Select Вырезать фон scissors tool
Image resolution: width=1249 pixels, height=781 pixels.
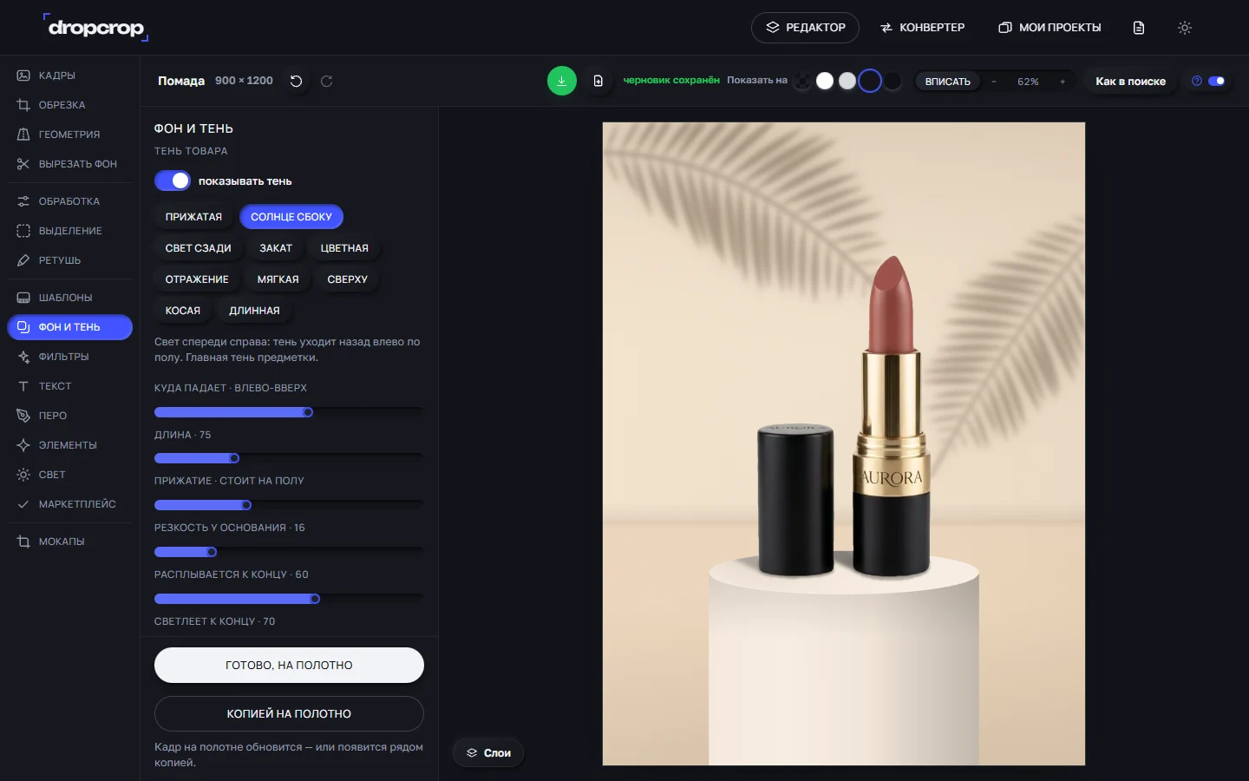click(x=69, y=164)
